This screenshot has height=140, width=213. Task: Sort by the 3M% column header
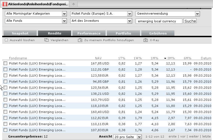(171, 58)
